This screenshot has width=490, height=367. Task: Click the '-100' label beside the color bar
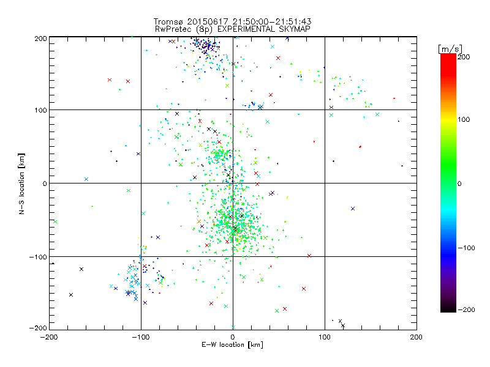click(x=466, y=248)
